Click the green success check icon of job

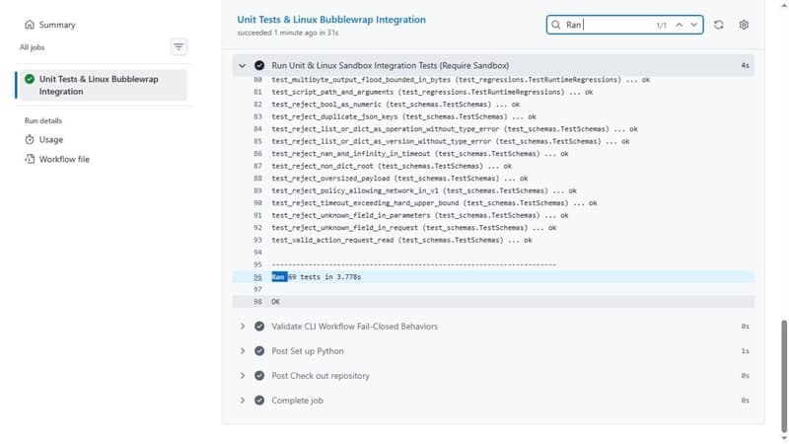point(30,79)
